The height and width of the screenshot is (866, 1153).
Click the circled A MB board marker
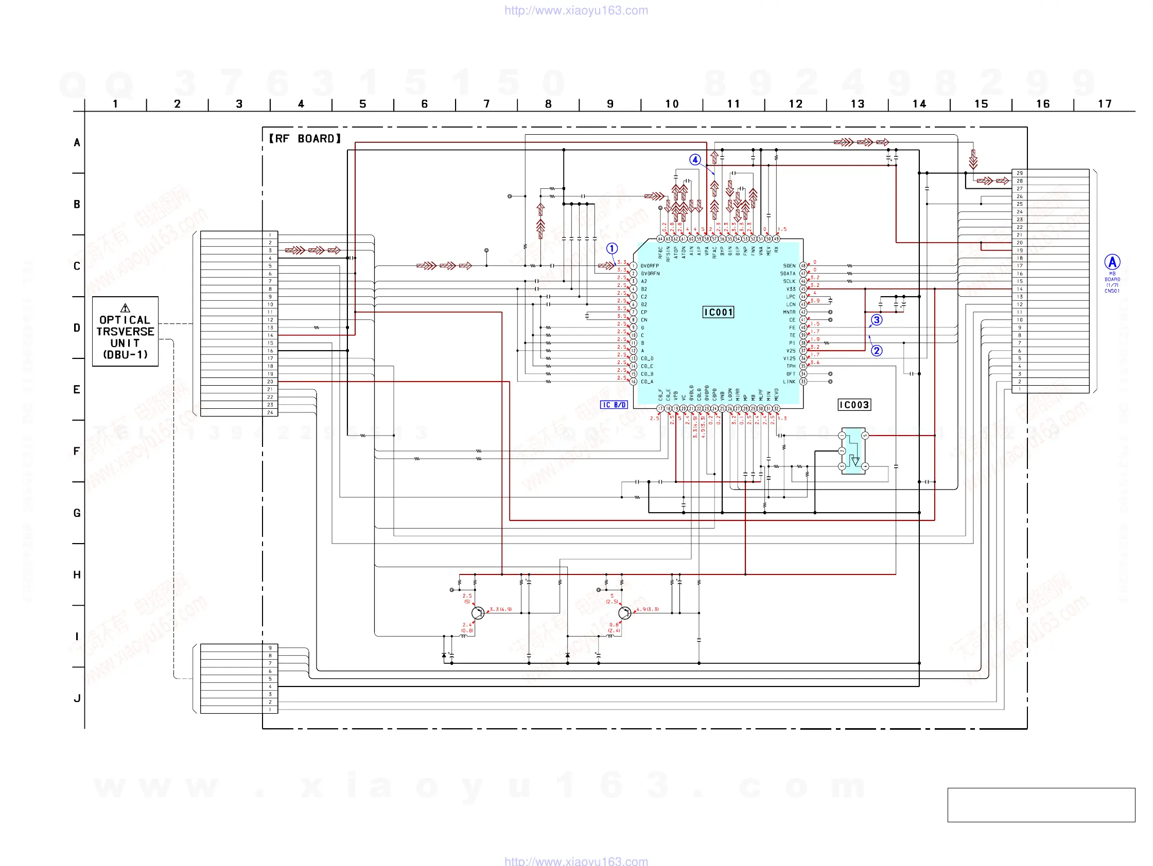click(1112, 262)
